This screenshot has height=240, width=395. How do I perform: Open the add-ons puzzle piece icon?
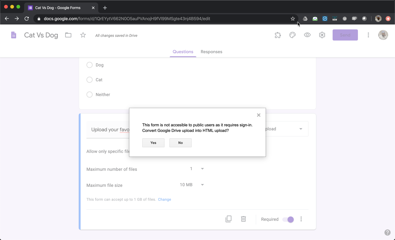(x=278, y=35)
